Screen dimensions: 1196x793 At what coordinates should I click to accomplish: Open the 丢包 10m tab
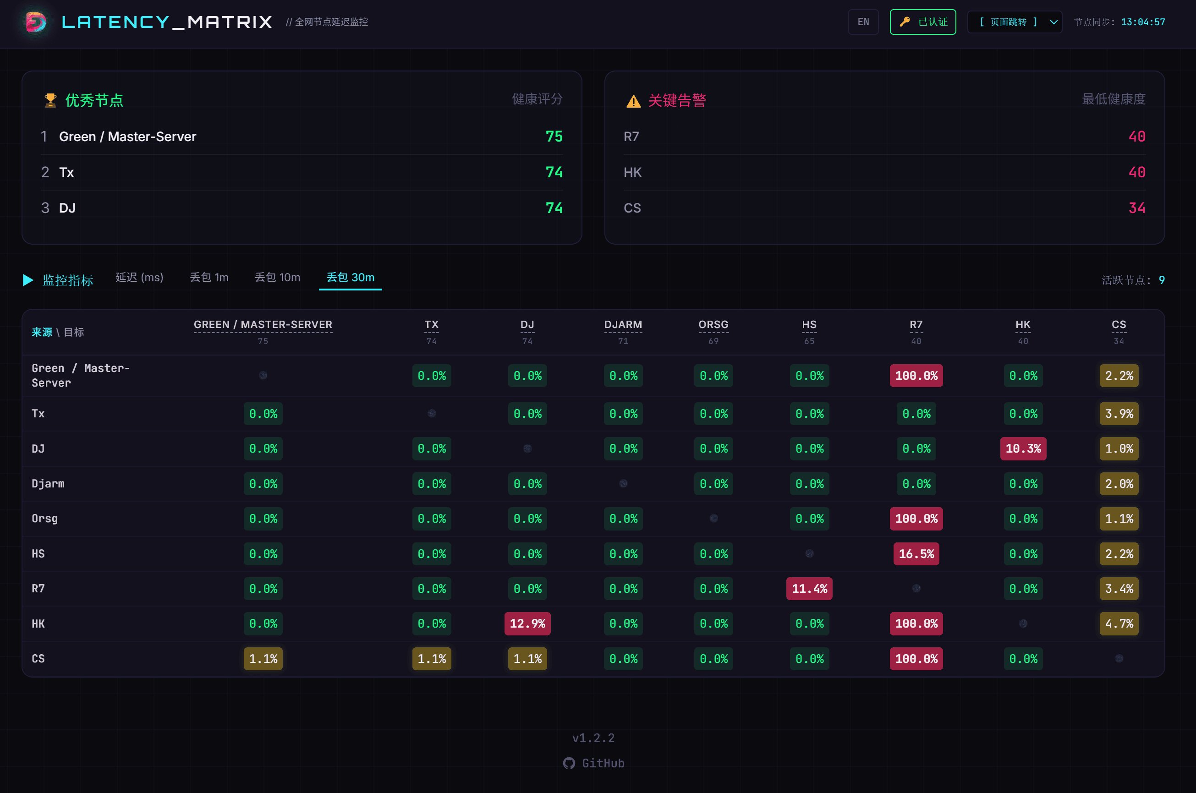[277, 277]
